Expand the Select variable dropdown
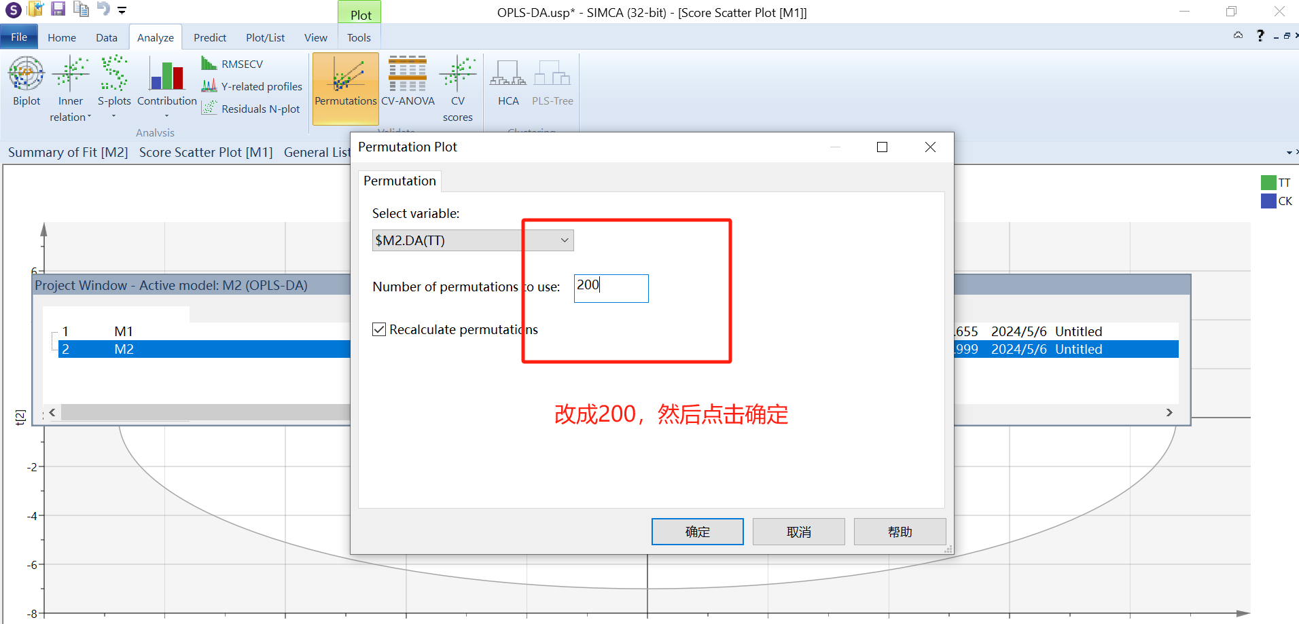This screenshot has height=624, width=1299. pos(564,240)
